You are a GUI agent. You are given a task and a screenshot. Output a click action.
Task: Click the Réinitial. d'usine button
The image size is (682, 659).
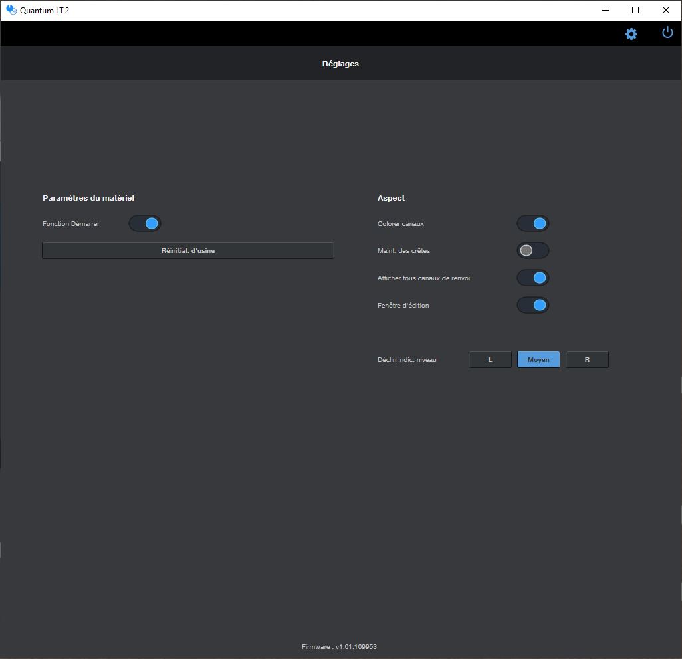click(188, 250)
